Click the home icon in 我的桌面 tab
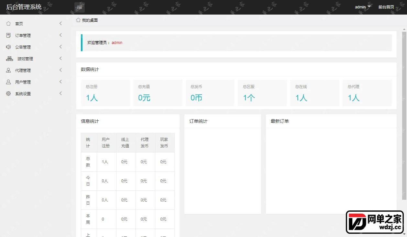 coord(78,20)
